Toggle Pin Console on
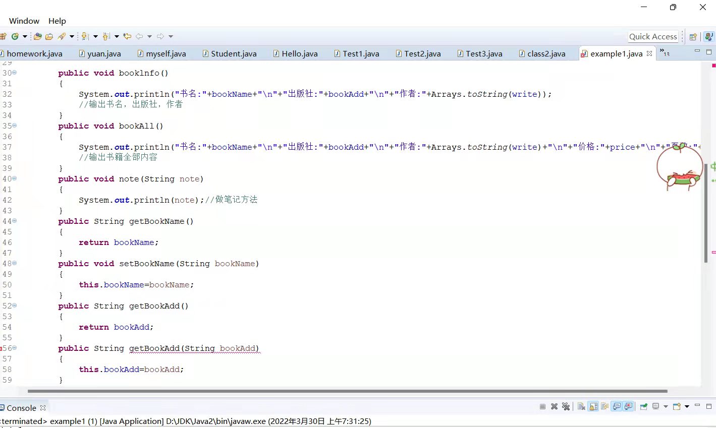 (x=643, y=408)
